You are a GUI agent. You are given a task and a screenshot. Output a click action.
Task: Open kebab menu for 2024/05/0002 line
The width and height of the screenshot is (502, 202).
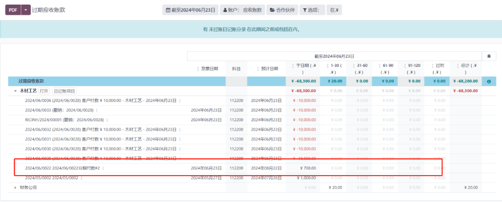(81, 178)
